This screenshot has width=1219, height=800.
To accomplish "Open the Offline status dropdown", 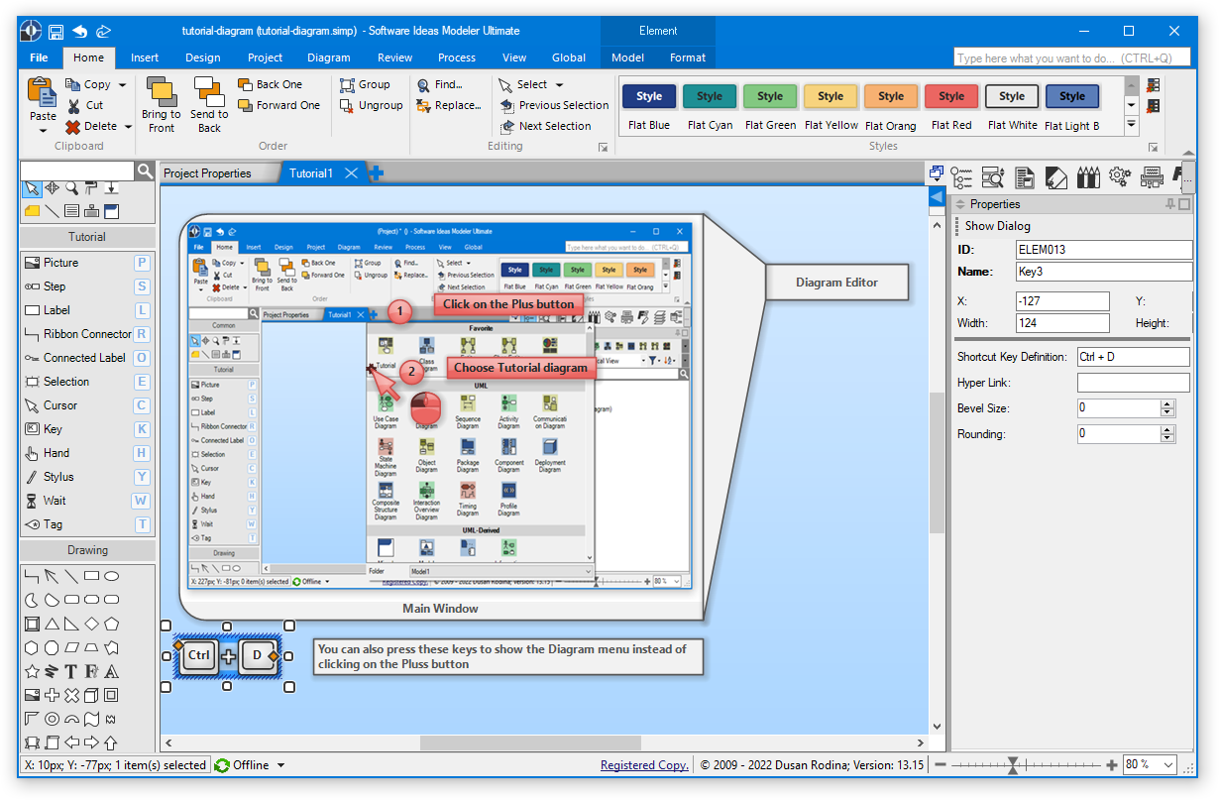I will (280, 765).
